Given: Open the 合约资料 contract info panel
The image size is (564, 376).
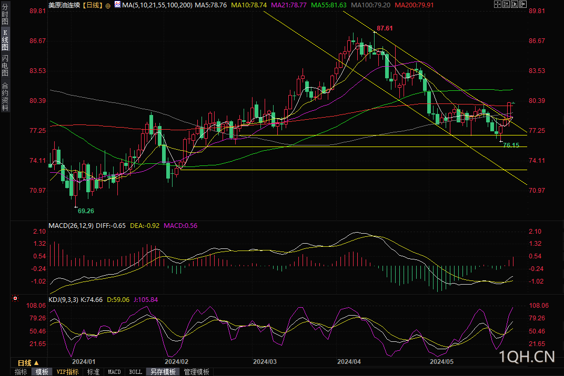Looking at the screenshot, I should point(5,96).
